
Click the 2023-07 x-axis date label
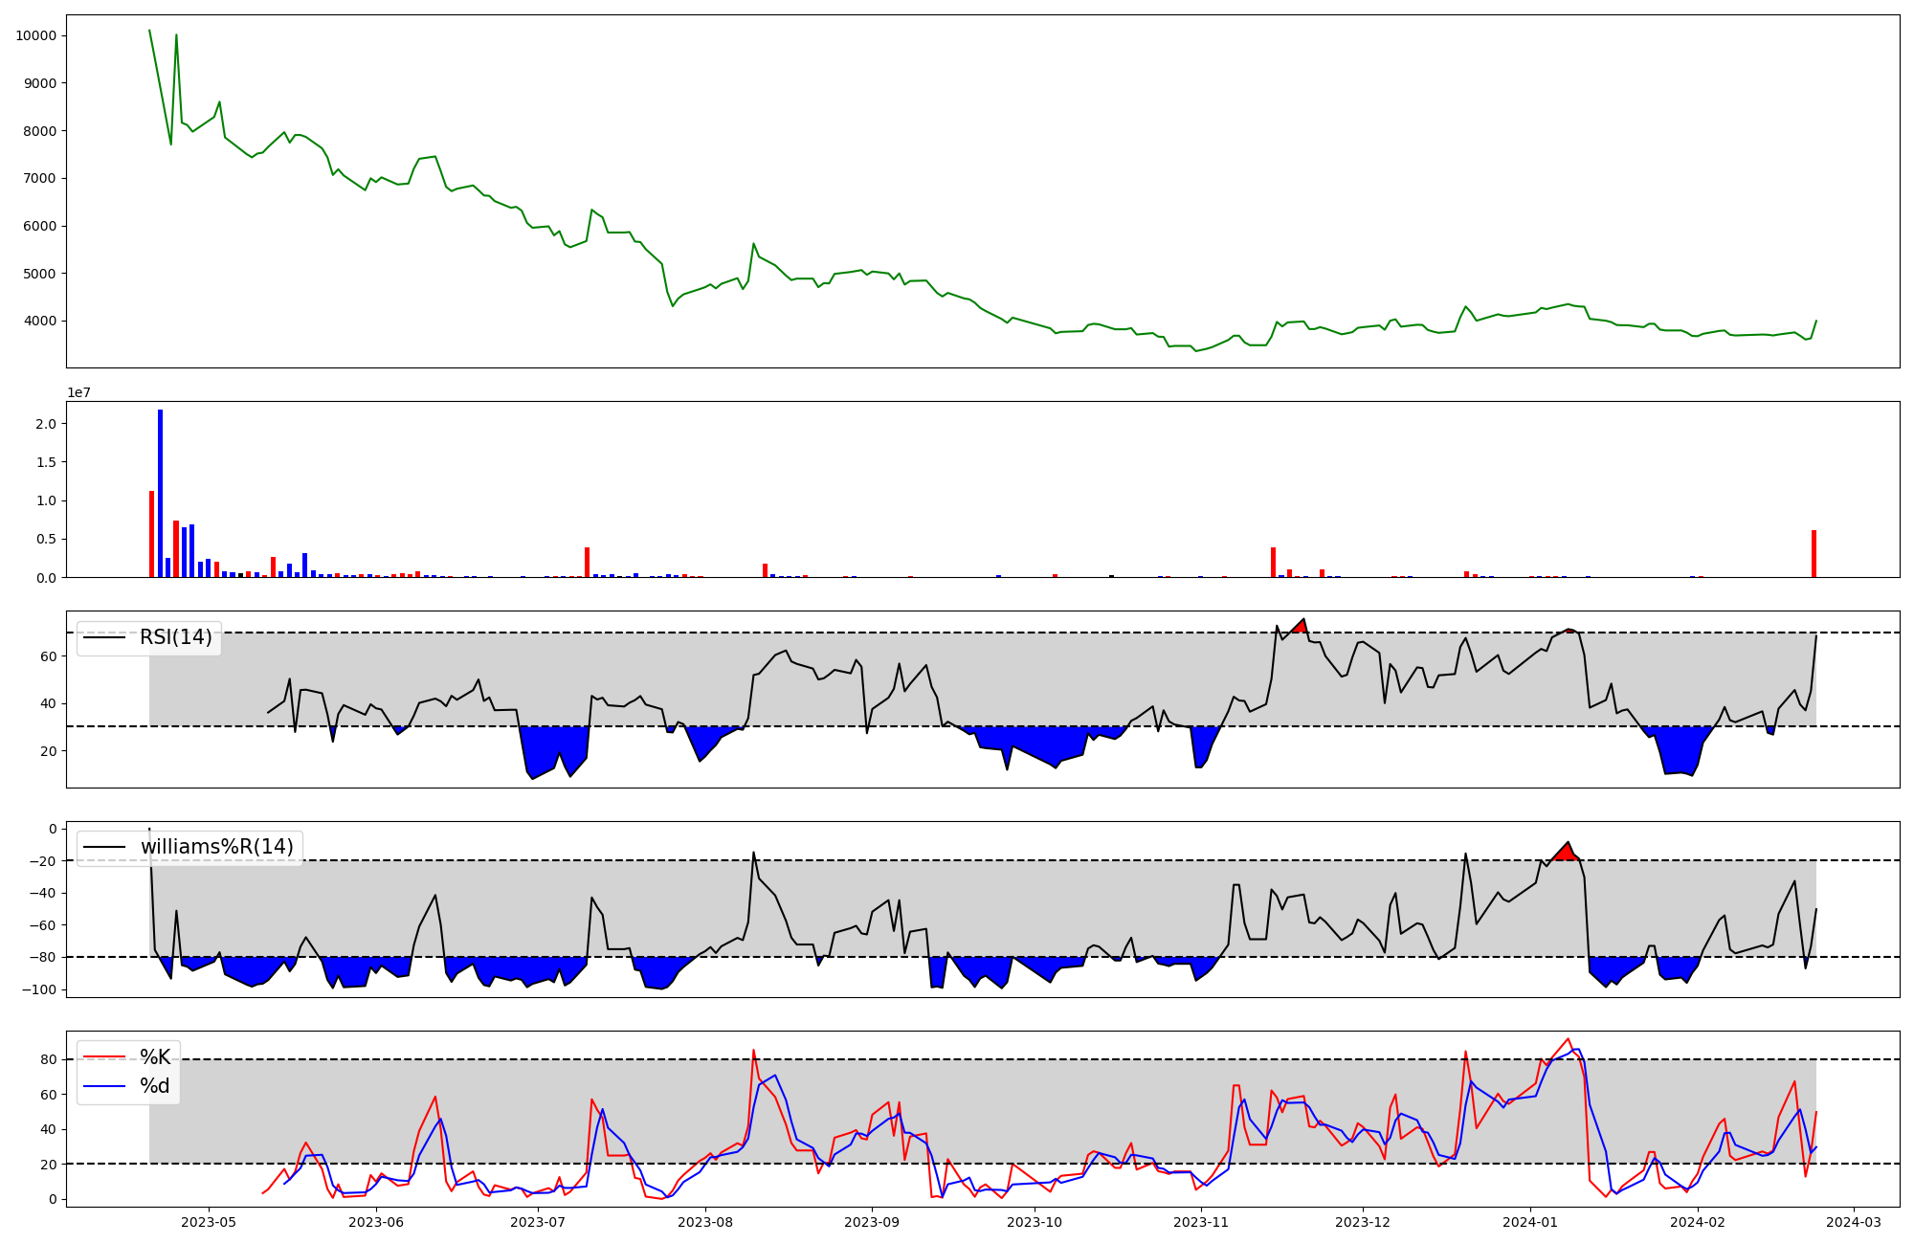pyautogui.click(x=538, y=1222)
